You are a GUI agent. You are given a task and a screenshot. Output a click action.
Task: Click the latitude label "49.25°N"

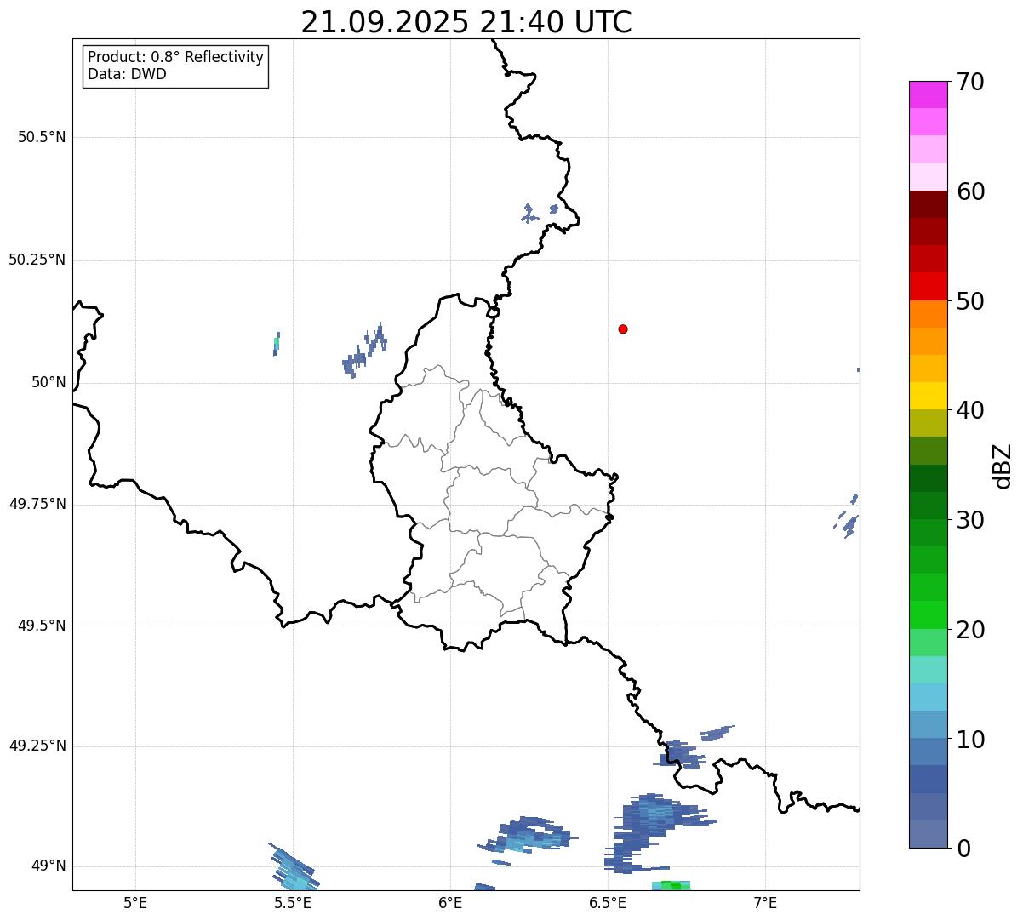tap(37, 746)
